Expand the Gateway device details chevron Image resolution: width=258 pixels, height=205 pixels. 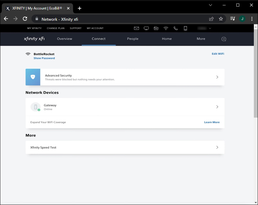pos(217,107)
